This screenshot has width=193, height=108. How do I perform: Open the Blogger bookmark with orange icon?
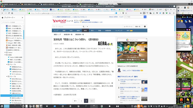tap(14, 40)
